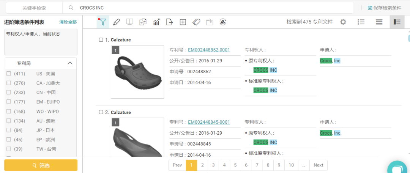Screen dimensions: 410x173
Task: Open patent link EM002448852-0001
Action: tap(209, 50)
